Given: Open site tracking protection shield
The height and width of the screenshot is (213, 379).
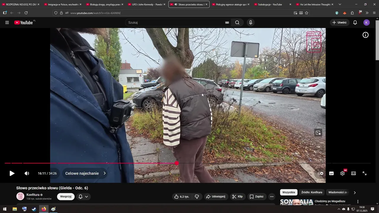Looking at the screenshot, I should pos(56,13).
